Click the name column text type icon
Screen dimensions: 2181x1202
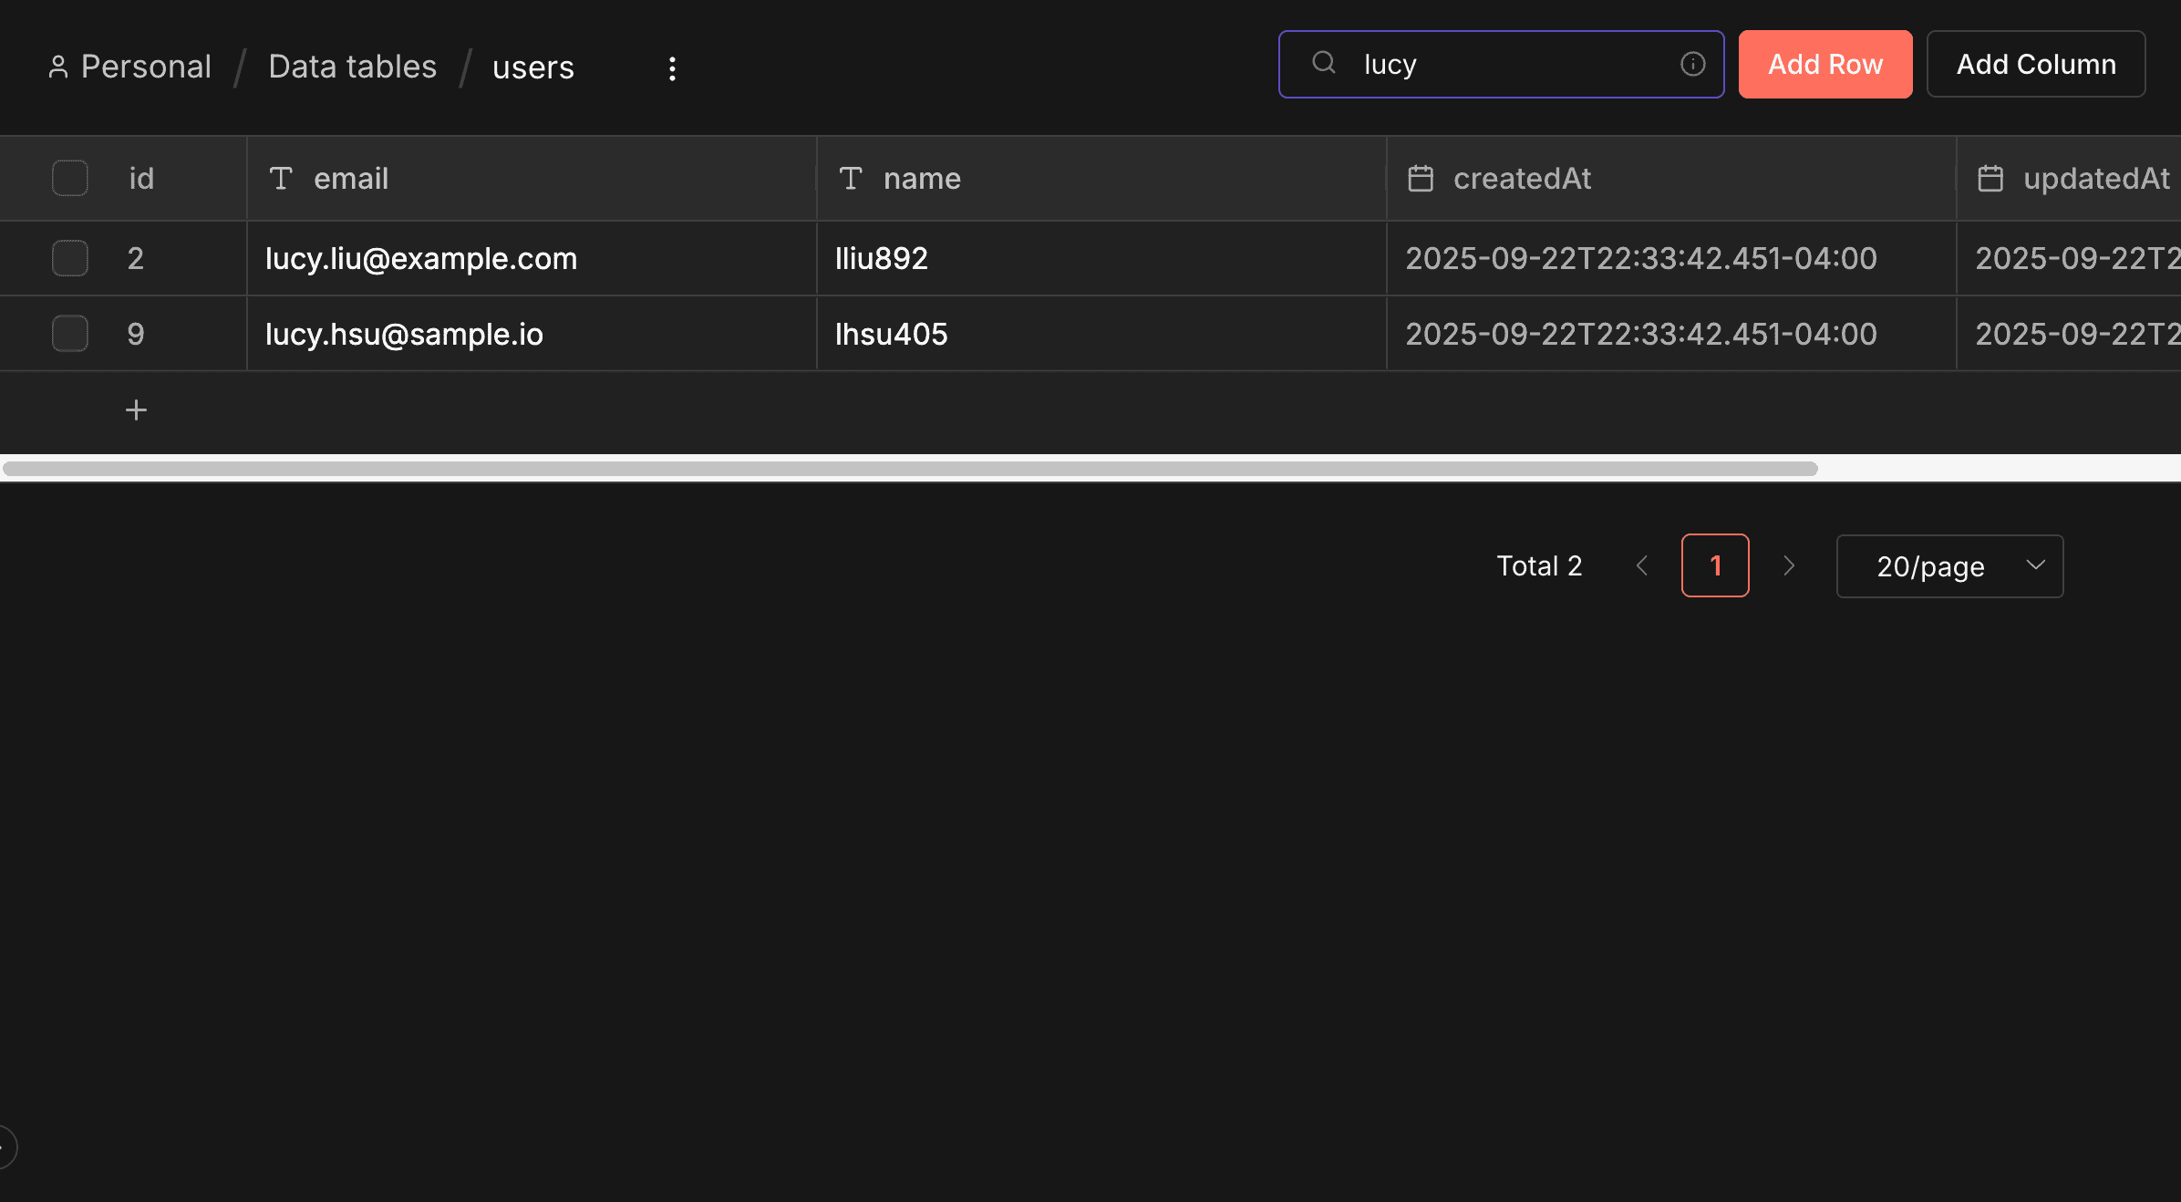(850, 179)
